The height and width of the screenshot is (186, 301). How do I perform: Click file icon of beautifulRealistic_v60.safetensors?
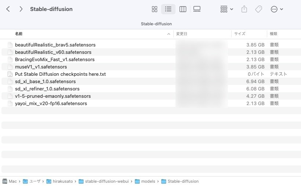10,52
